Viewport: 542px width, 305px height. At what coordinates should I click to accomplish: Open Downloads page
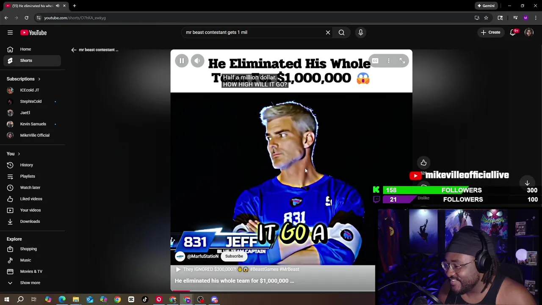click(x=32, y=221)
